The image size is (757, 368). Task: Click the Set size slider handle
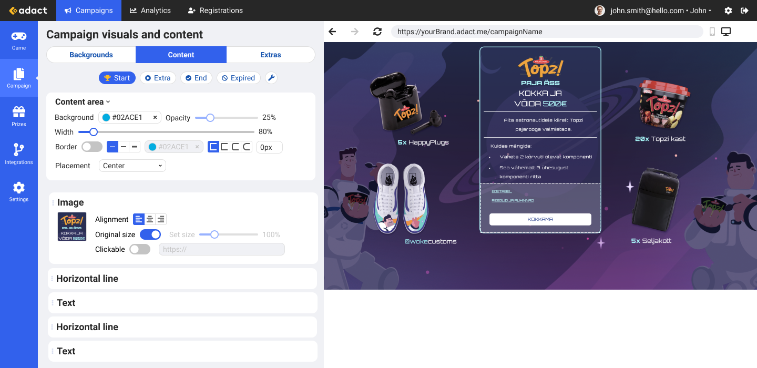point(214,234)
